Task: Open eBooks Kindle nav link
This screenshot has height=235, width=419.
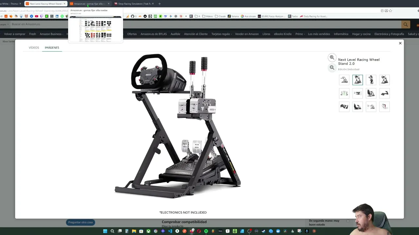Action: (283, 34)
